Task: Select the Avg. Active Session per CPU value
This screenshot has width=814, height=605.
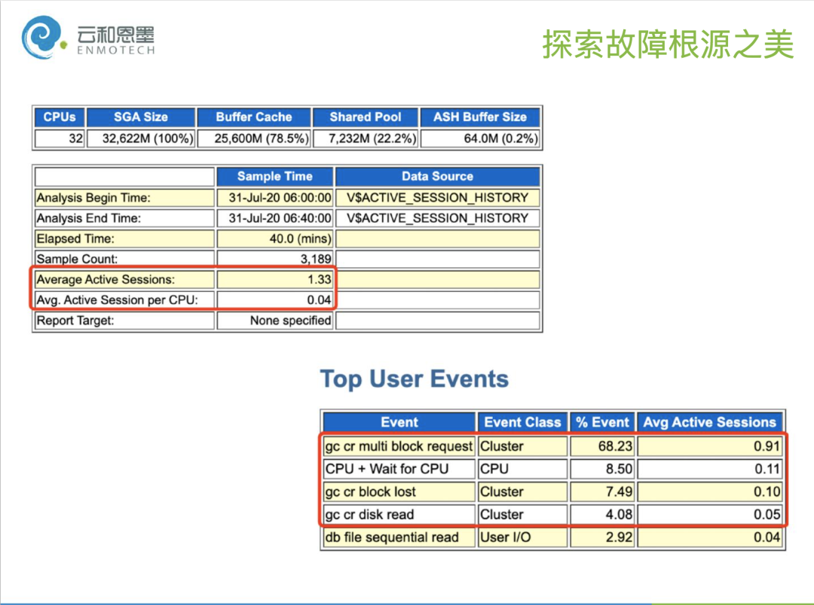Action: [274, 300]
